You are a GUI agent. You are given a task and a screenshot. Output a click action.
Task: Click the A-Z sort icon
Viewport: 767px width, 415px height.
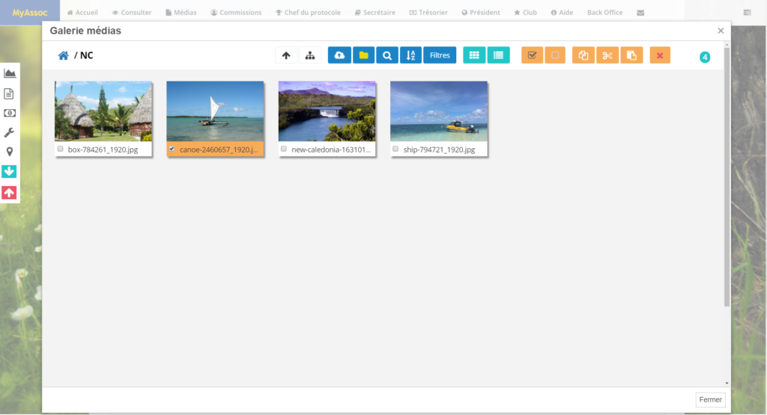coord(410,55)
